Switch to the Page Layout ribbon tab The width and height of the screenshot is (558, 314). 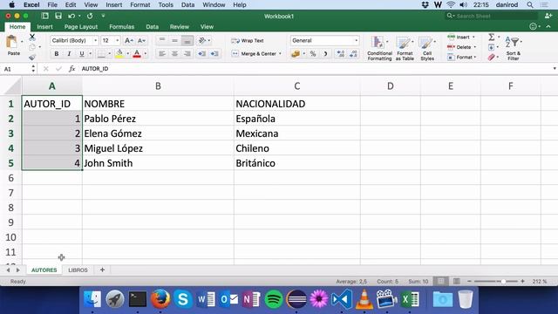(81, 27)
